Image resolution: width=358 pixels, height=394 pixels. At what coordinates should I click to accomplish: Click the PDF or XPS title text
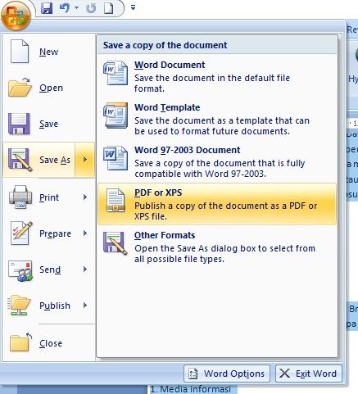tap(158, 192)
